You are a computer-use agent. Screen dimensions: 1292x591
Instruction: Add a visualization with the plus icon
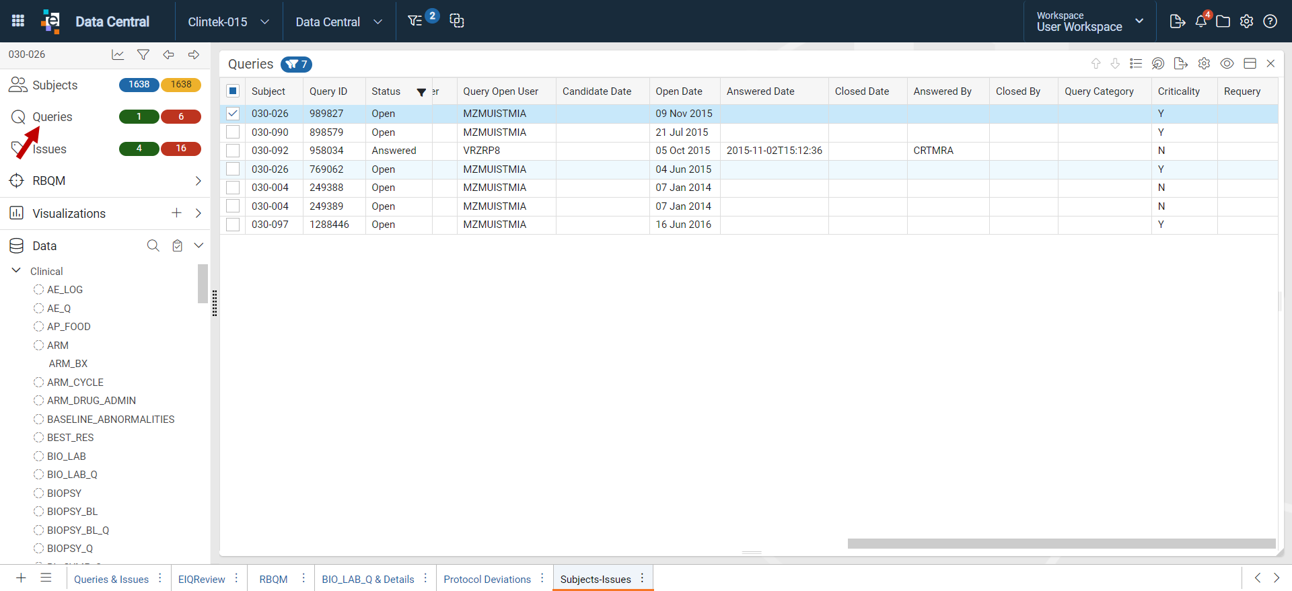(176, 213)
